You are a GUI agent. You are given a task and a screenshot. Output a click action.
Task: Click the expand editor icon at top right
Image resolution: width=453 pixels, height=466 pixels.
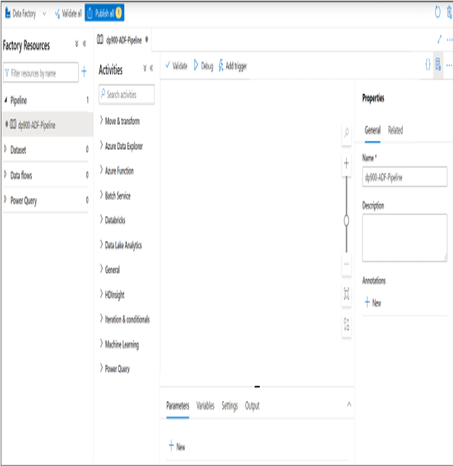(440, 39)
